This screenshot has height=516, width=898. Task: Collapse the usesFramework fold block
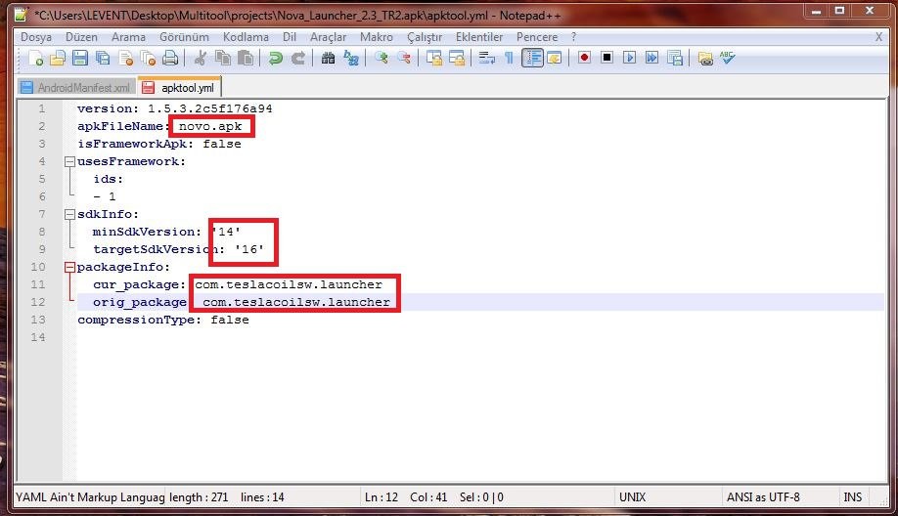tap(69, 162)
